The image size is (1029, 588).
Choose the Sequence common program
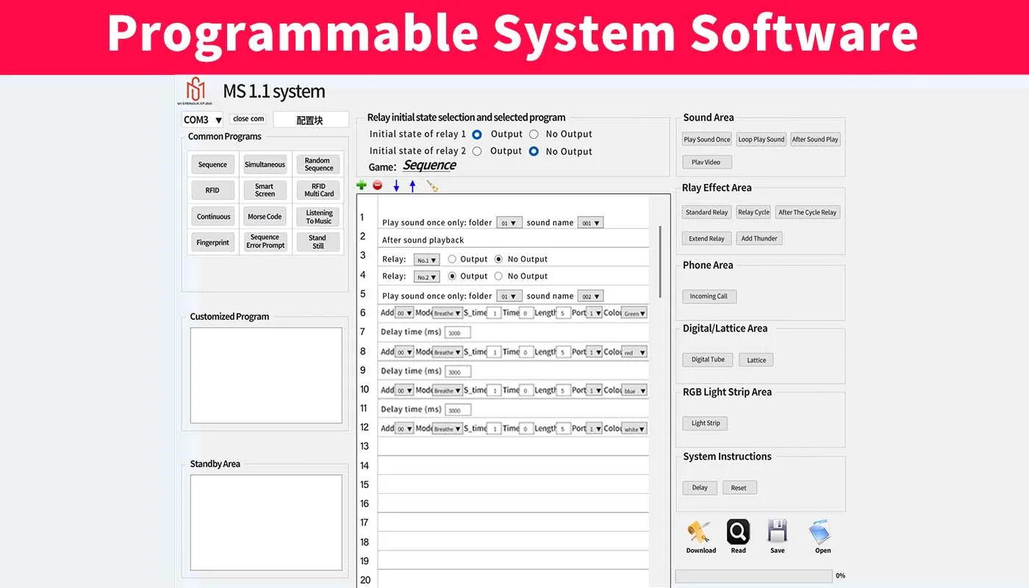point(212,165)
